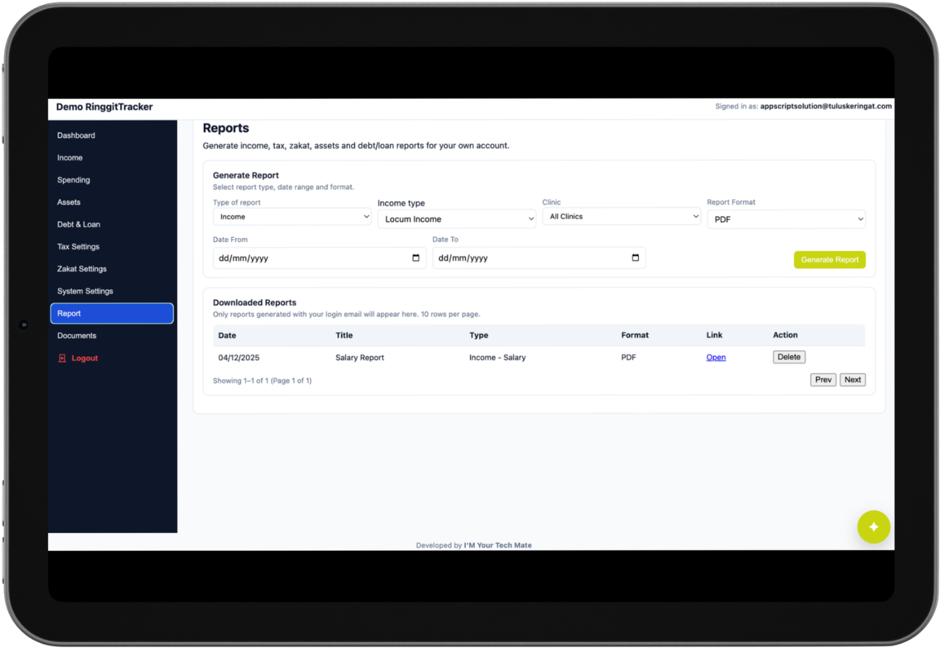
Task: Expand the Type of report dropdown
Action: coord(292,216)
